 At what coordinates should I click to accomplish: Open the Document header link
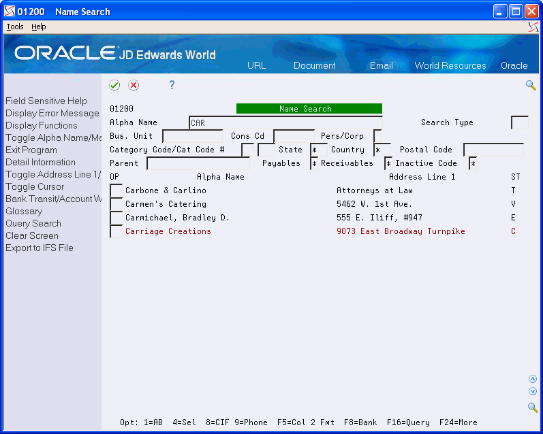(x=315, y=66)
